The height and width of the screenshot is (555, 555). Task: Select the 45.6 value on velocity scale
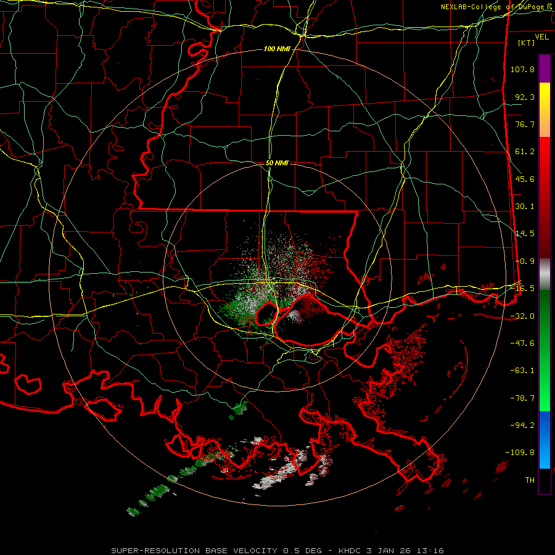coord(525,179)
